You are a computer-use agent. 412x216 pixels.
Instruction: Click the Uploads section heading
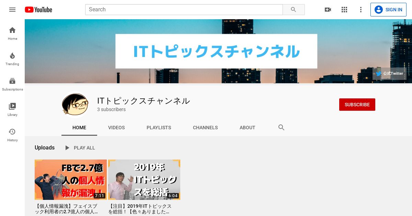click(x=45, y=148)
